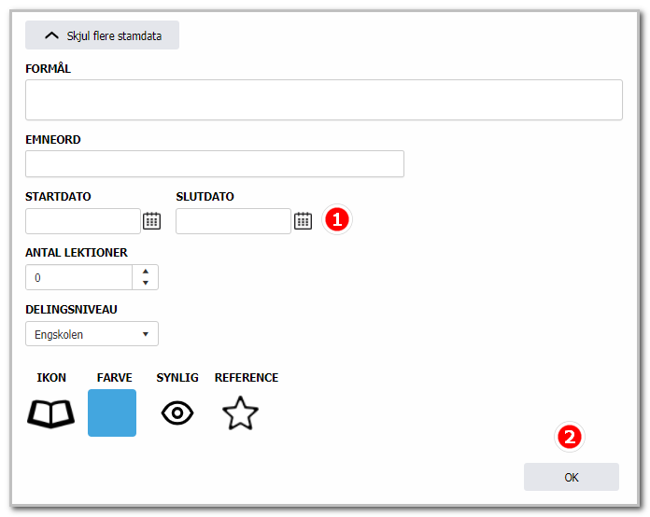Open the Delingsniveau dropdown showing Engskolen
Viewport: 650px width, 517px height.
pyautogui.click(x=92, y=334)
